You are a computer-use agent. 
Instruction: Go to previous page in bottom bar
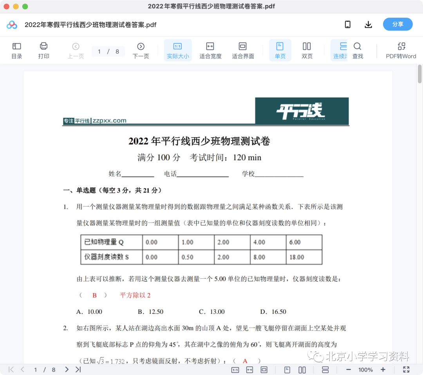pyautogui.click(x=22, y=370)
